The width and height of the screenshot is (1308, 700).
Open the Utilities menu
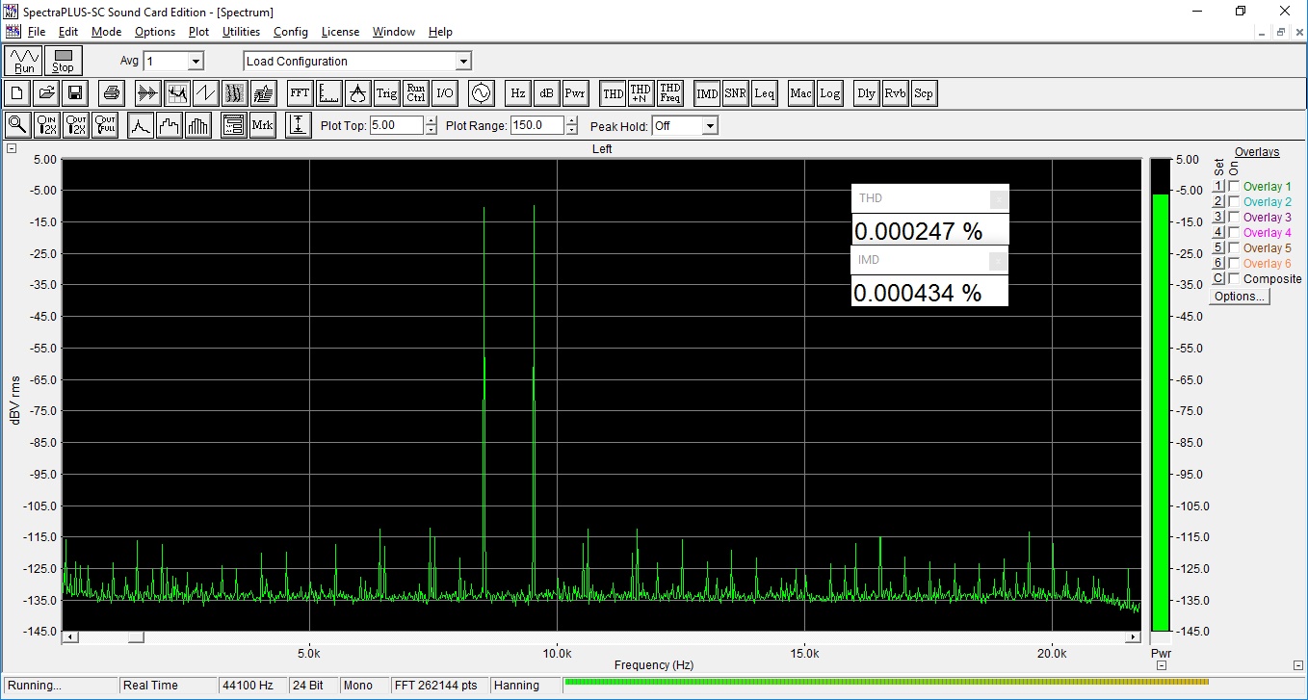coord(241,32)
